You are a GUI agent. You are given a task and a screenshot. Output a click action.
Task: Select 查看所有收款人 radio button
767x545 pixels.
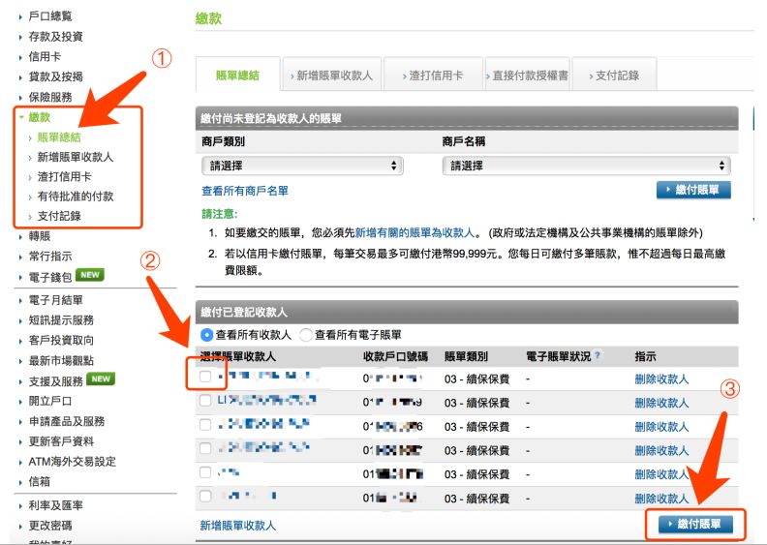click(206, 335)
